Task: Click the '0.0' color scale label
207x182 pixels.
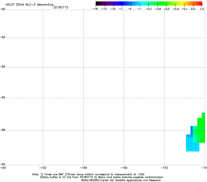Action: pos(193,9)
